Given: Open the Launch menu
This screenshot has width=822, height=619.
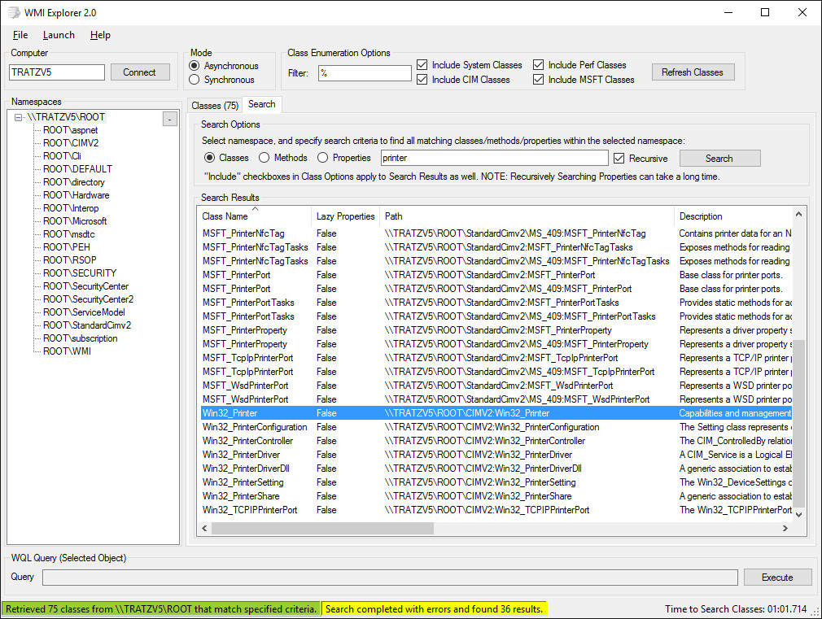Looking at the screenshot, I should [59, 35].
